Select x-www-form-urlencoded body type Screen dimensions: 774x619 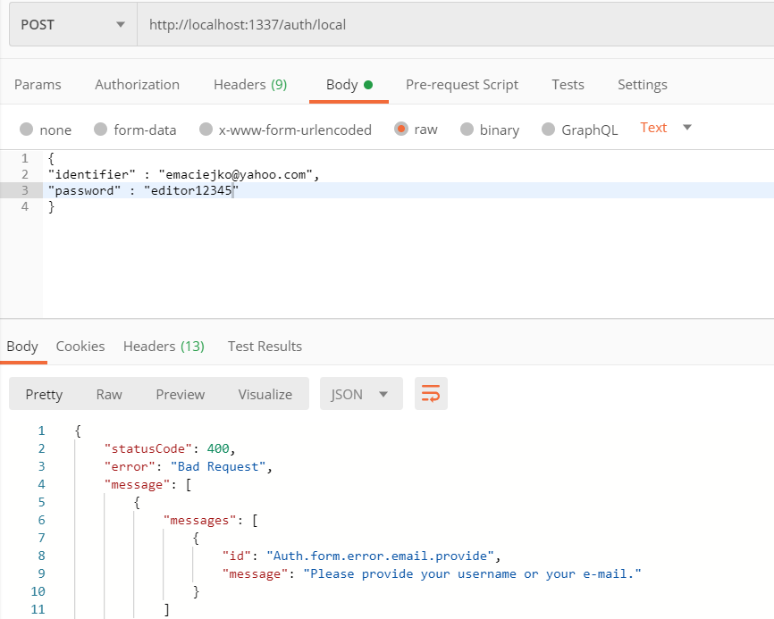click(284, 130)
